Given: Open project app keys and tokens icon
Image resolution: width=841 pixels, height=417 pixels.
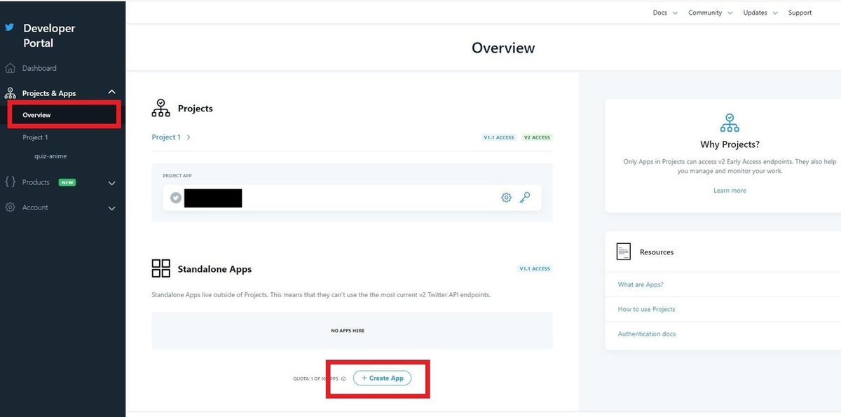Looking at the screenshot, I should (525, 198).
